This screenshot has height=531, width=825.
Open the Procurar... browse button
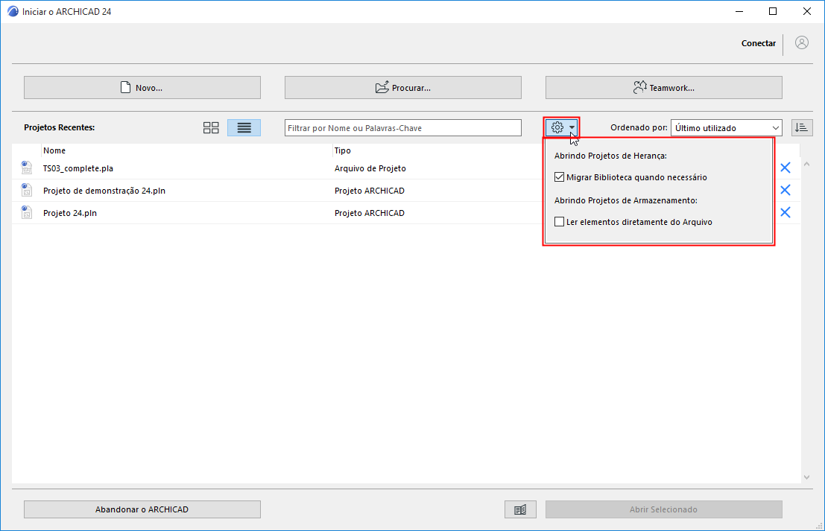pos(403,88)
